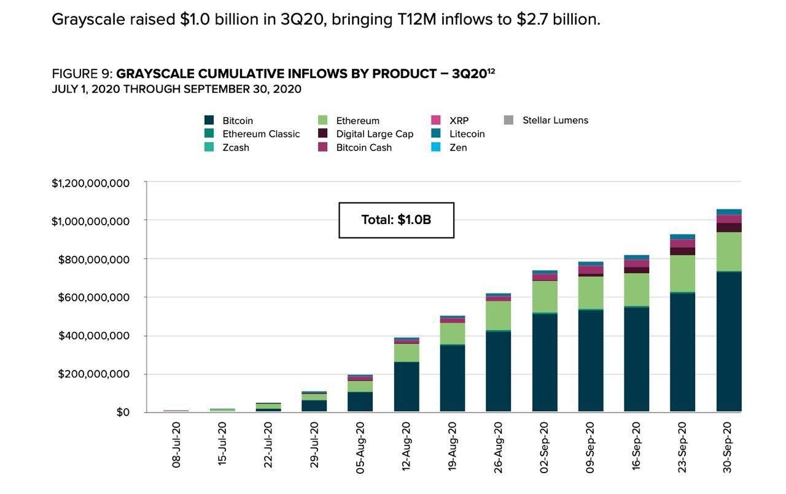Click the XRP legend color swatch
Screen dimensions: 786x494
(436, 121)
